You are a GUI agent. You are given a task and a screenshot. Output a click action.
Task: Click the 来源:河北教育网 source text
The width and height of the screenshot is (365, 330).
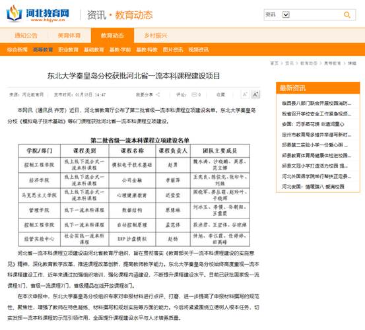pyautogui.click(x=26, y=94)
